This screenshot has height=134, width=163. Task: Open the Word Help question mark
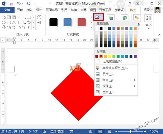click(130, 4)
